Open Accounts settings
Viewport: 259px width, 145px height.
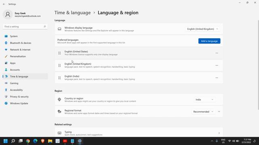click(25, 70)
